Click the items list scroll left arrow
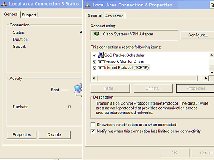Screen dimensions: 214x160 point(94,78)
